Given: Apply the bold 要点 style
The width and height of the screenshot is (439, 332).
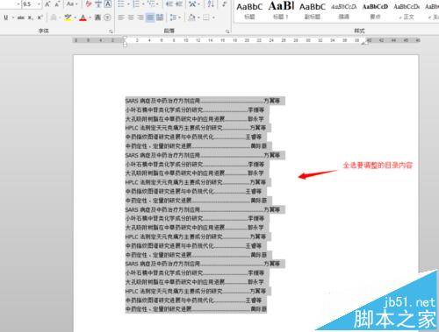Looking at the screenshot, I should pyautogui.click(x=375, y=11).
